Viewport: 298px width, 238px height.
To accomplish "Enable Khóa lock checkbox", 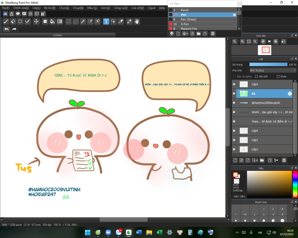I will click(x=278, y=76).
